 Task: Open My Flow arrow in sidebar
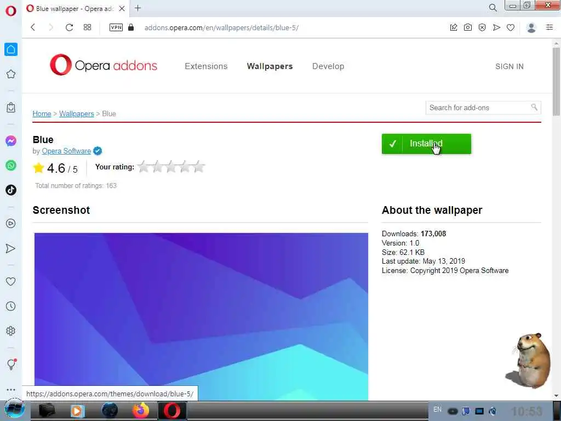pyautogui.click(x=11, y=248)
